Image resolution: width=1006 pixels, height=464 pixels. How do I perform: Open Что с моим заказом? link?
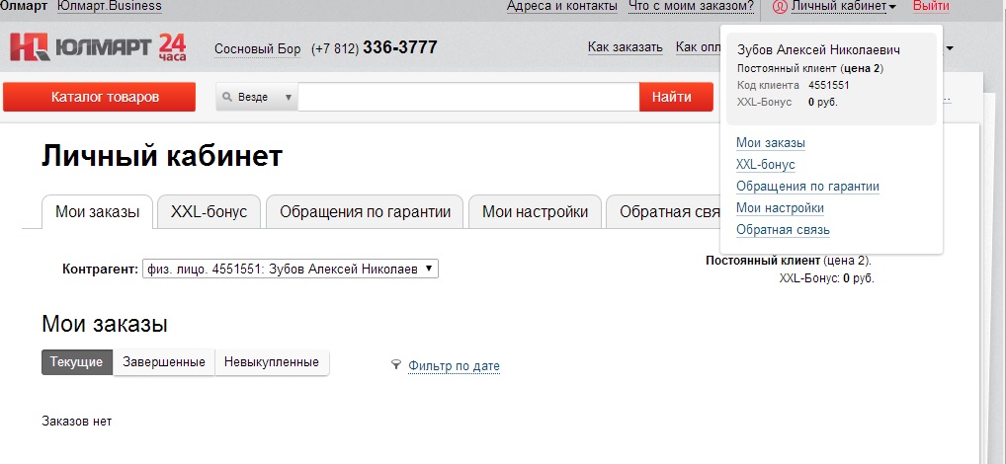tap(692, 6)
